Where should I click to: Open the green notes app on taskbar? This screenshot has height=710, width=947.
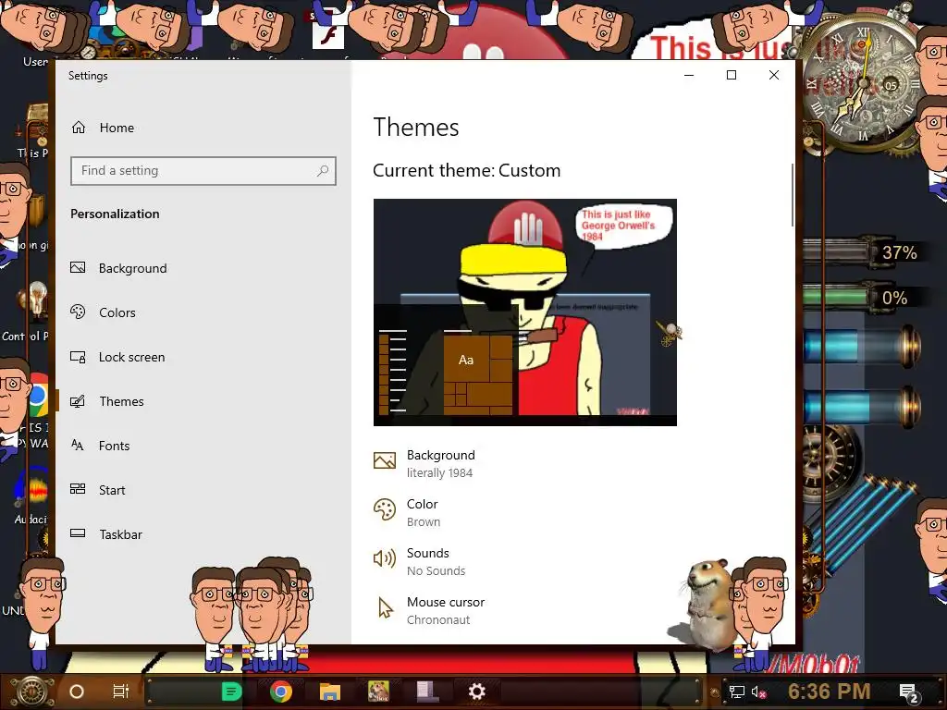tap(231, 692)
